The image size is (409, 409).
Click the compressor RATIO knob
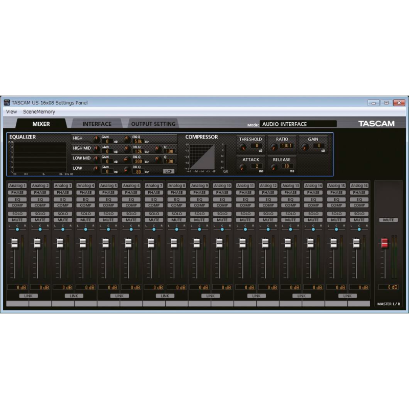[x=274, y=147]
